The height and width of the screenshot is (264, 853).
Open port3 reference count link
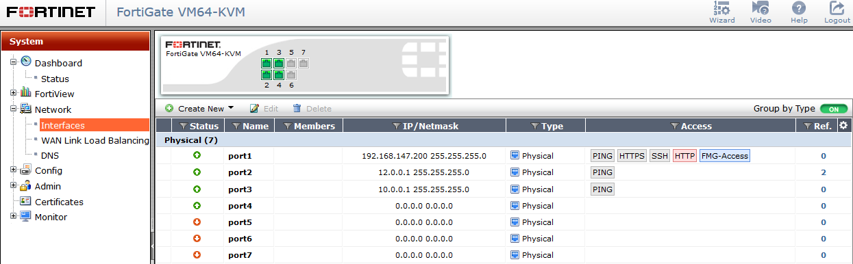pos(824,189)
